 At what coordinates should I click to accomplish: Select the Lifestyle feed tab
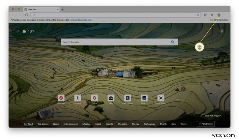(x=86, y=124)
